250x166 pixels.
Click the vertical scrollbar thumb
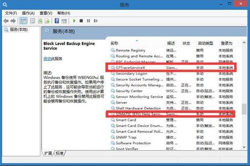pos(244,109)
